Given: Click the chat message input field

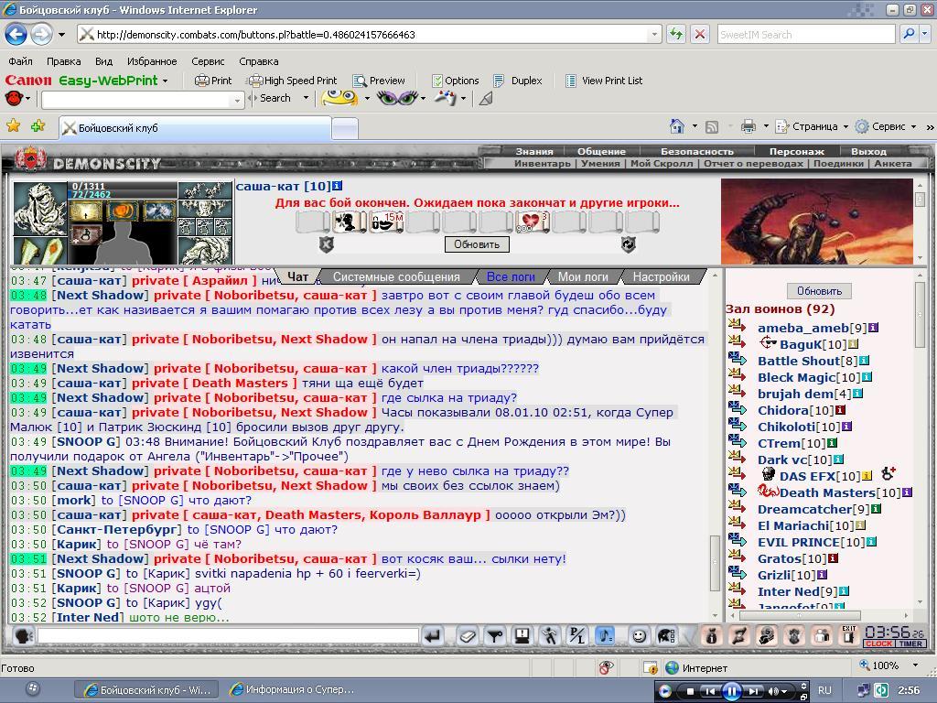Looking at the screenshot, I should pyautogui.click(x=228, y=635).
